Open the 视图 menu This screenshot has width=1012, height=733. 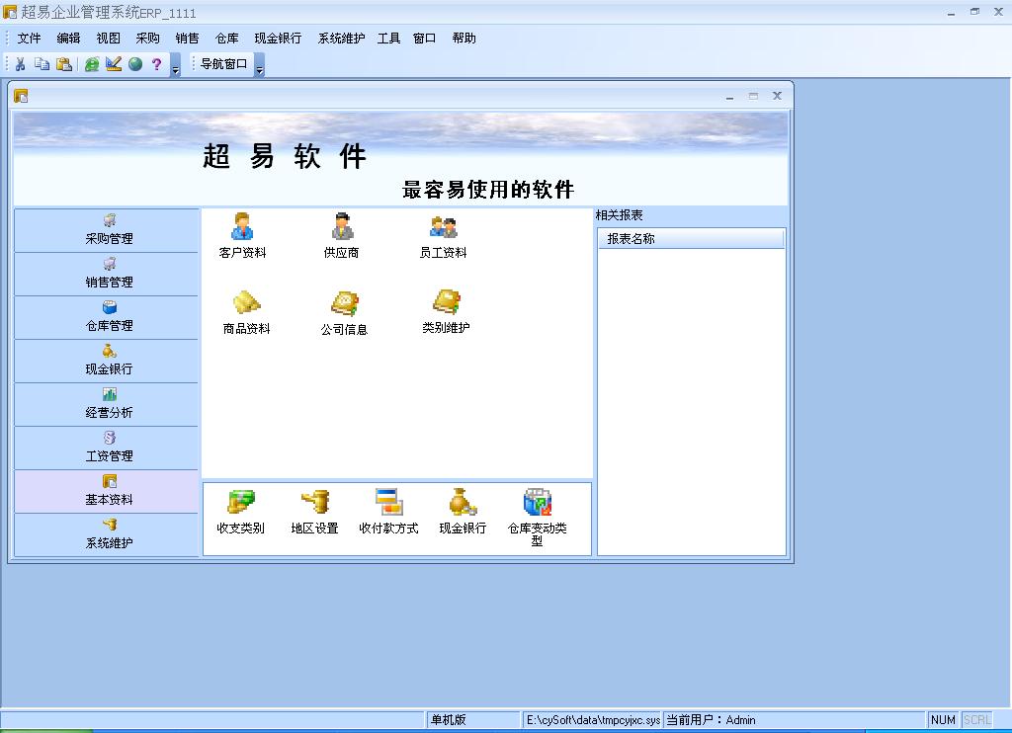point(109,39)
